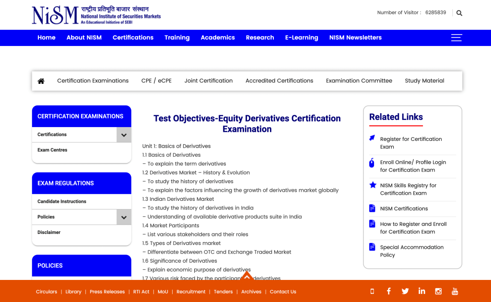Select the Accredited Certifications tab
The image size is (491, 302).
click(280, 81)
